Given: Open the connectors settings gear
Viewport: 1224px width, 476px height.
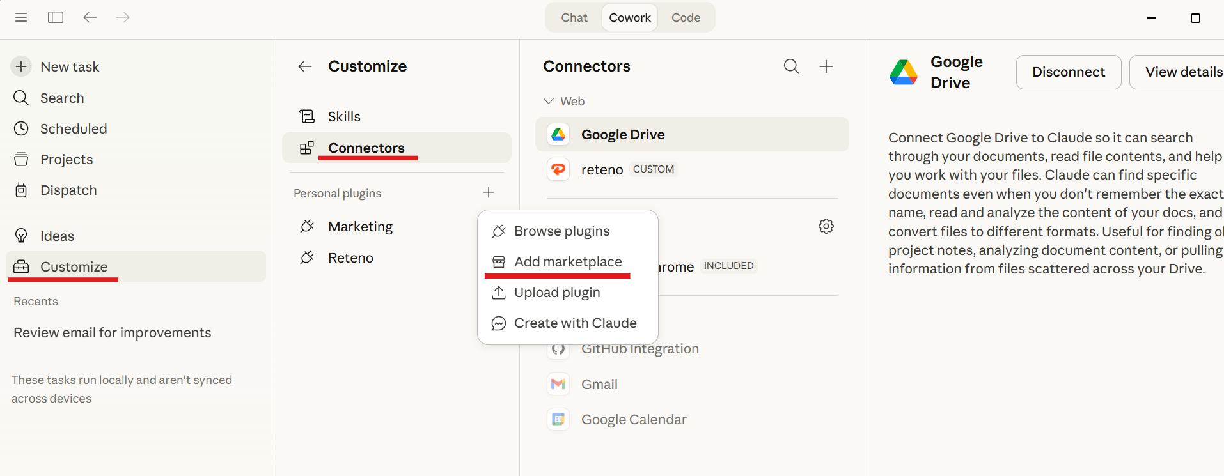Looking at the screenshot, I should coord(826,226).
